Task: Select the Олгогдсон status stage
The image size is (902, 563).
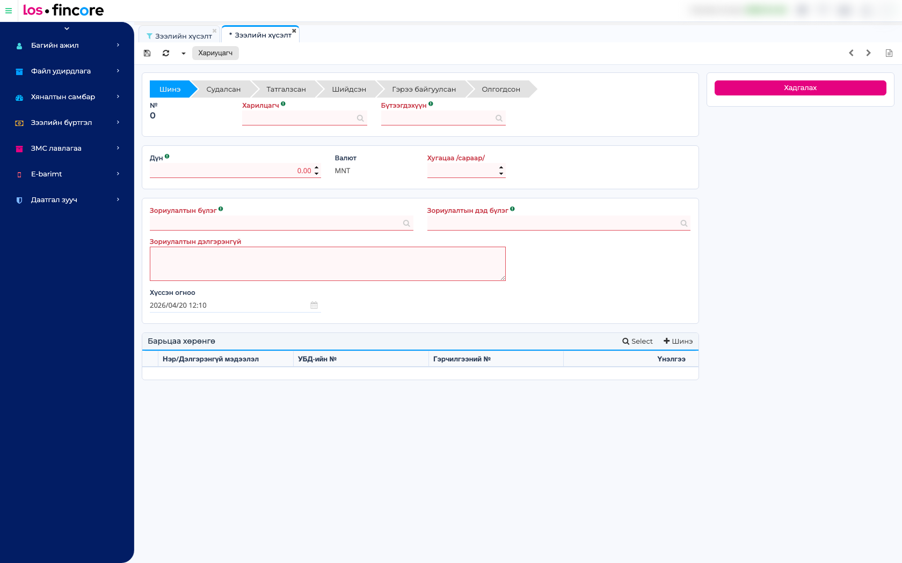Action: point(501,89)
